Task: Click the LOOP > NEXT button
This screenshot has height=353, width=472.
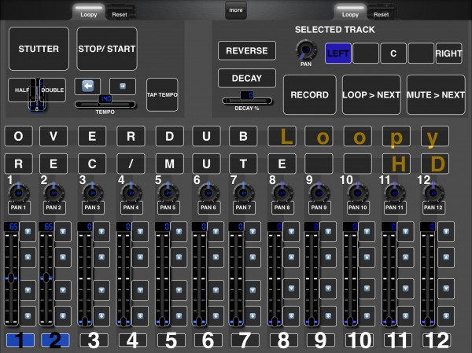Action: (371, 95)
